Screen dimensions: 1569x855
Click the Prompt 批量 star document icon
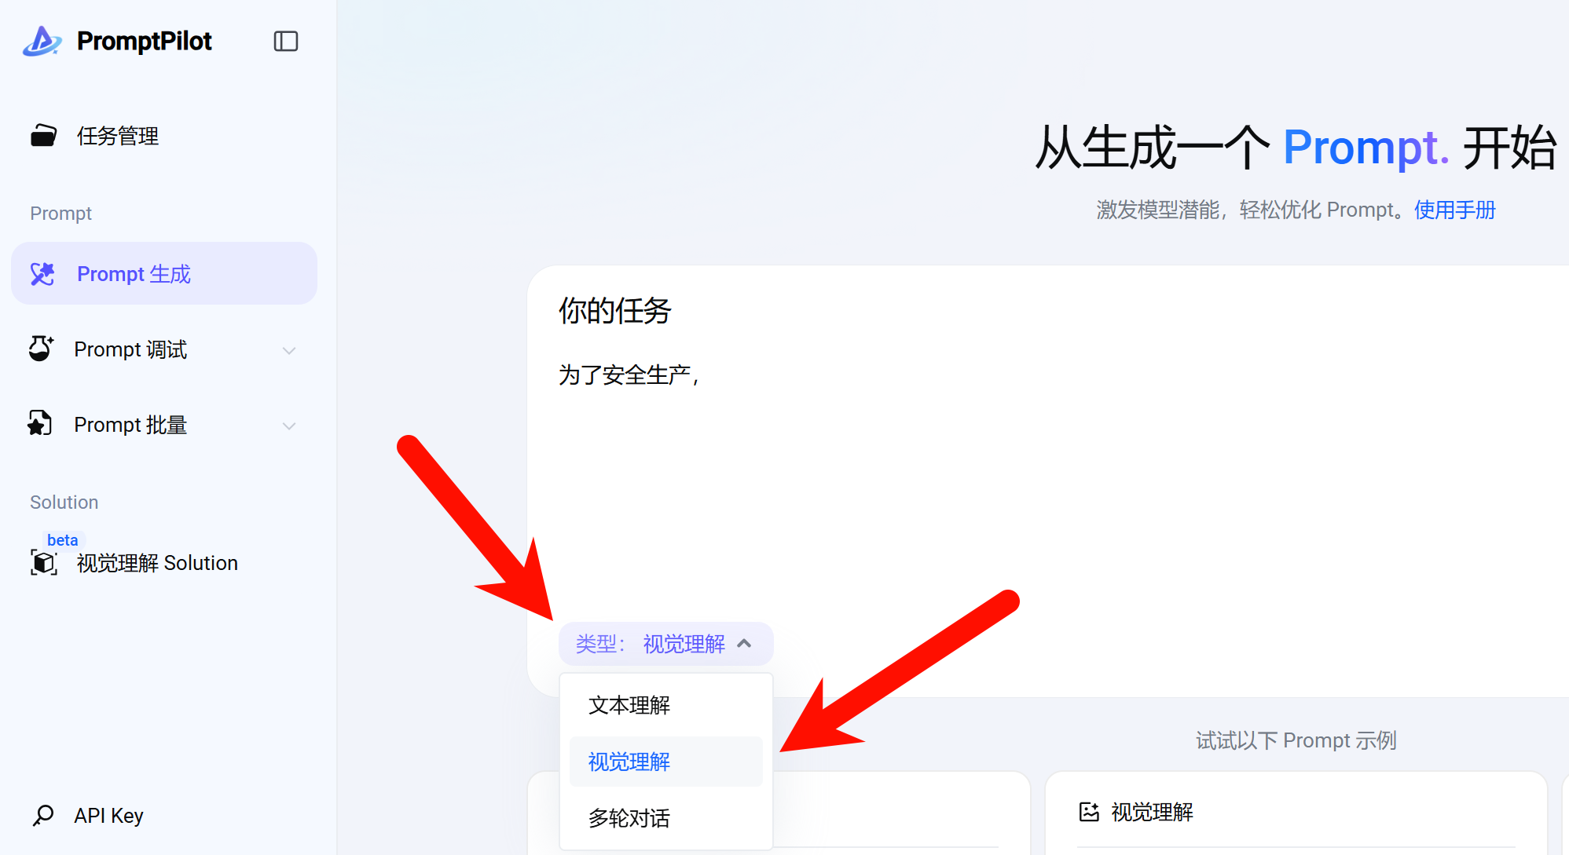[39, 424]
